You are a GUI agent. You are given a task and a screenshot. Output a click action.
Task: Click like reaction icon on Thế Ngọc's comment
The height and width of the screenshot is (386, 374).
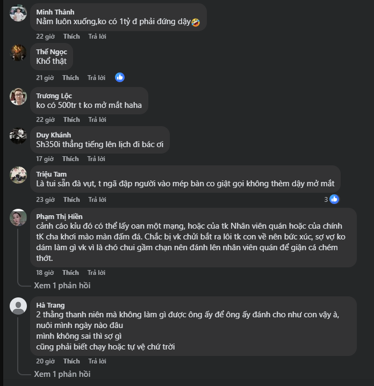120,77
